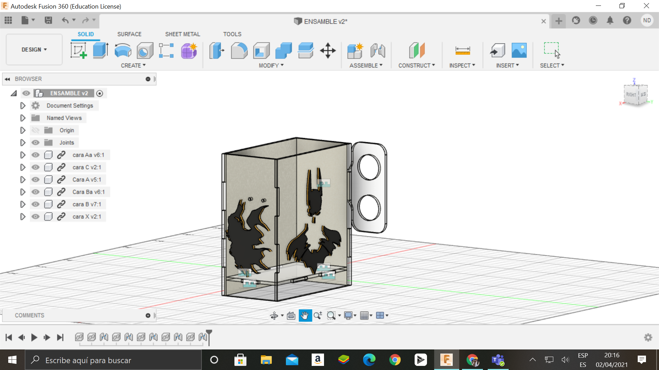Select the Create Sketch tool
The height and width of the screenshot is (370, 659).
tap(79, 51)
